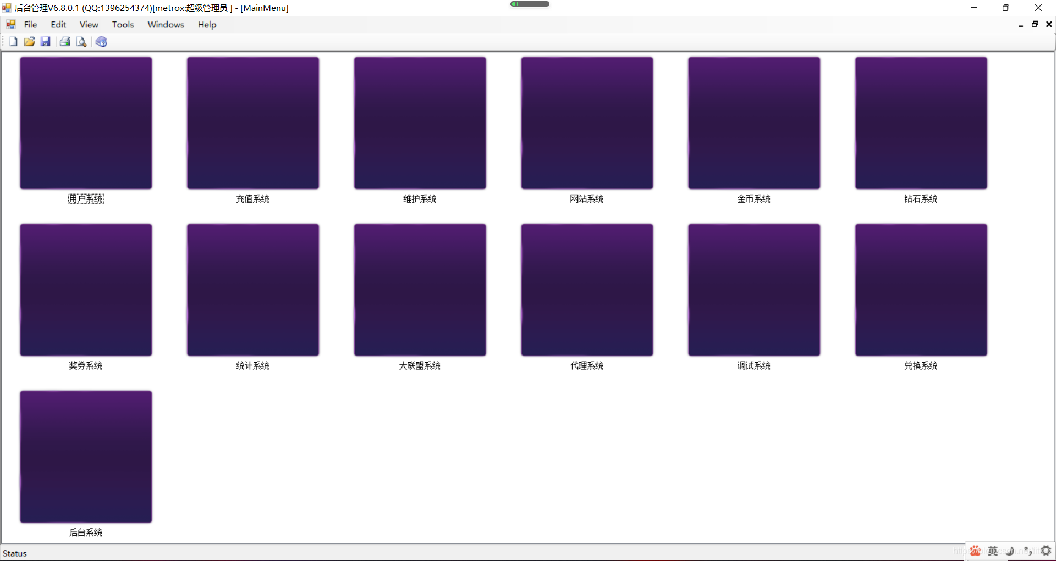Toggle the punctuation mode in IME bar

1028,551
